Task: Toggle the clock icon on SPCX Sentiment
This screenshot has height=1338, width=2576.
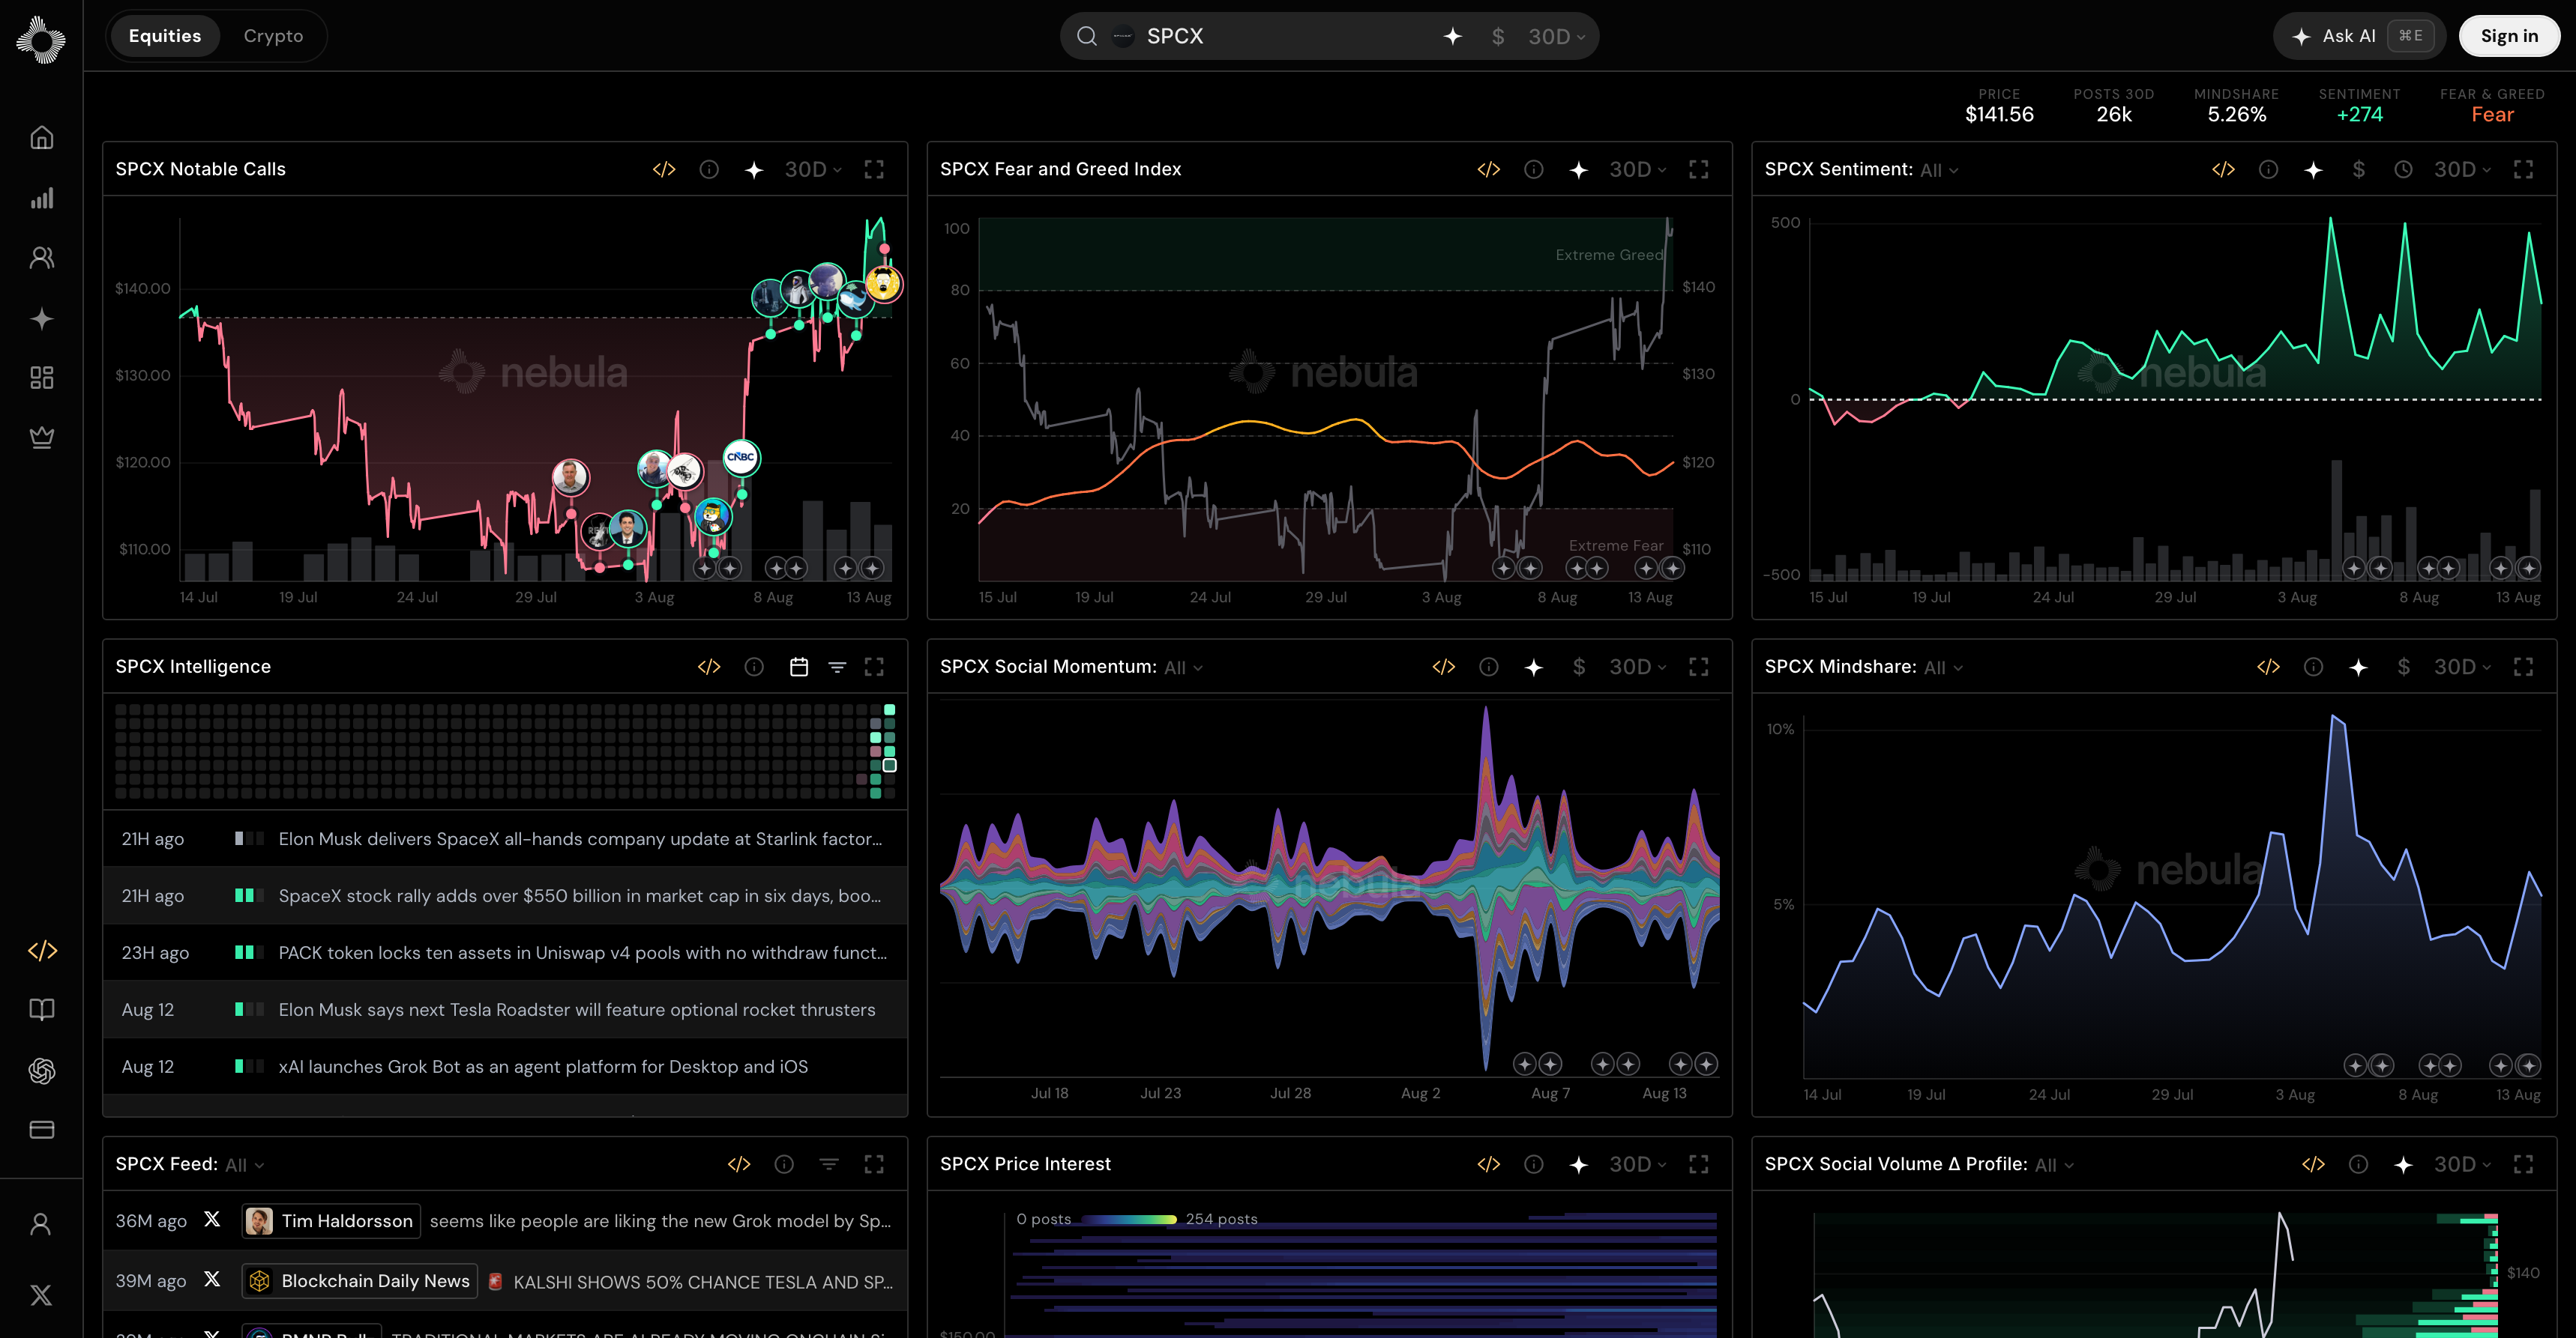Action: (2404, 170)
